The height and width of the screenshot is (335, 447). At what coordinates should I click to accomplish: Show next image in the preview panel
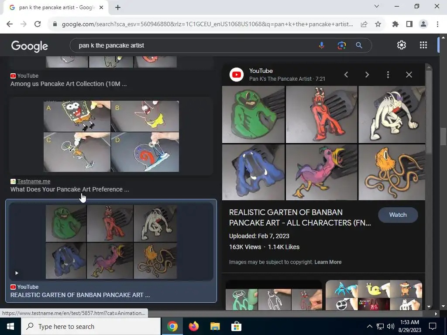[x=367, y=75]
